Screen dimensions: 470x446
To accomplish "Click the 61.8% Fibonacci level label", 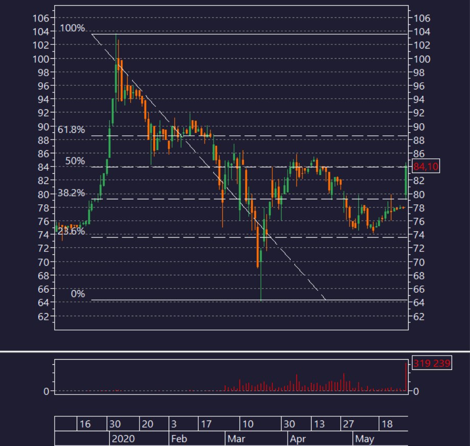I will 71,129.
